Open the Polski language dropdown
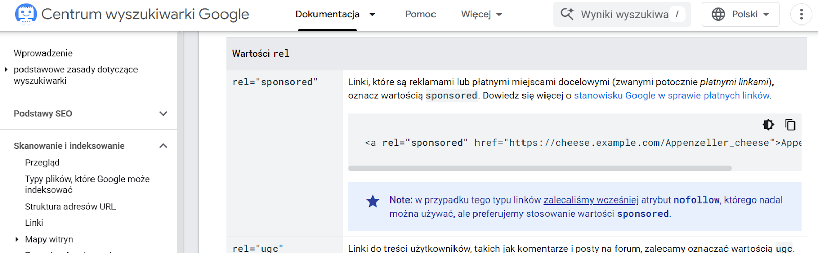Screen dimensions: 818x253 741,14
